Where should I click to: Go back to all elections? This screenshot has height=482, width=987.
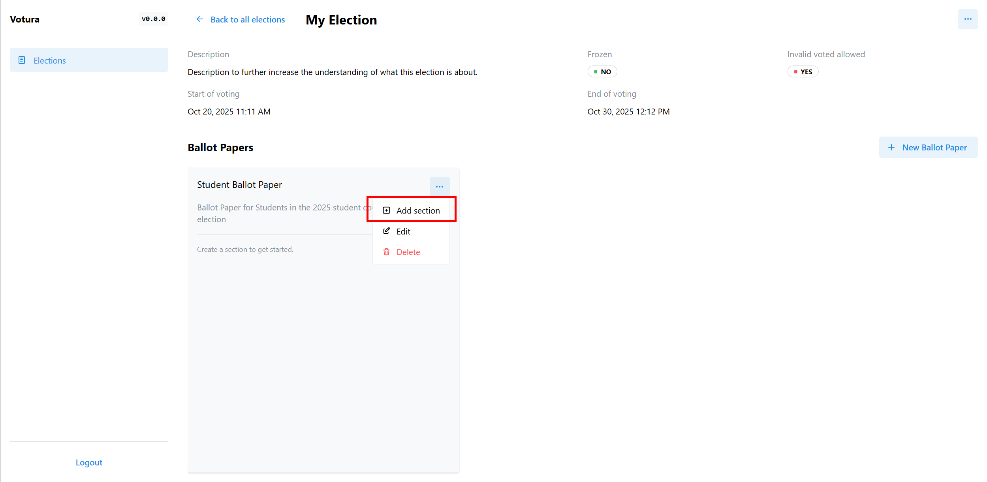pyautogui.click(x=247, y=19)
